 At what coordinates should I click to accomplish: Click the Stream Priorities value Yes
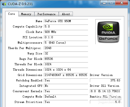click(66, 102)
